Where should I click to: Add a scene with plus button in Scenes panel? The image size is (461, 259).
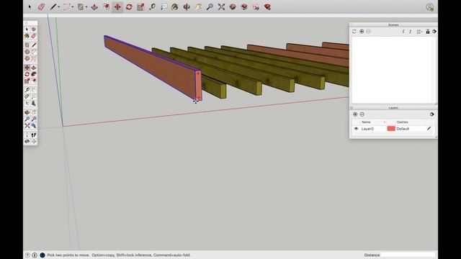362,32
